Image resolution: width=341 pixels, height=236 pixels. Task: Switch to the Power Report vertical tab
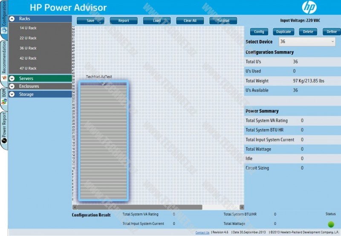tap(4, 131)
